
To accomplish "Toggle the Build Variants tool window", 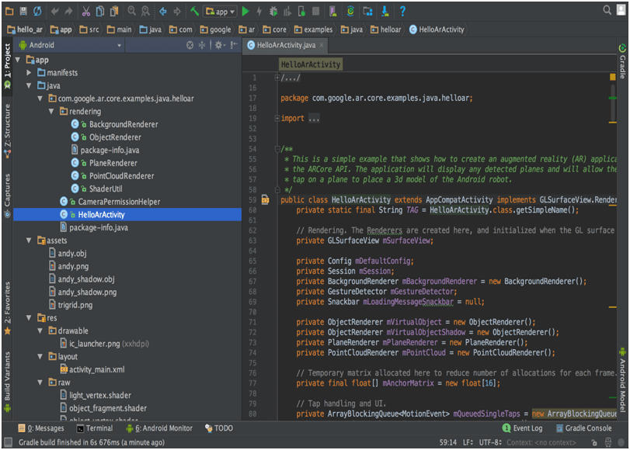I will tap(7, 382).
